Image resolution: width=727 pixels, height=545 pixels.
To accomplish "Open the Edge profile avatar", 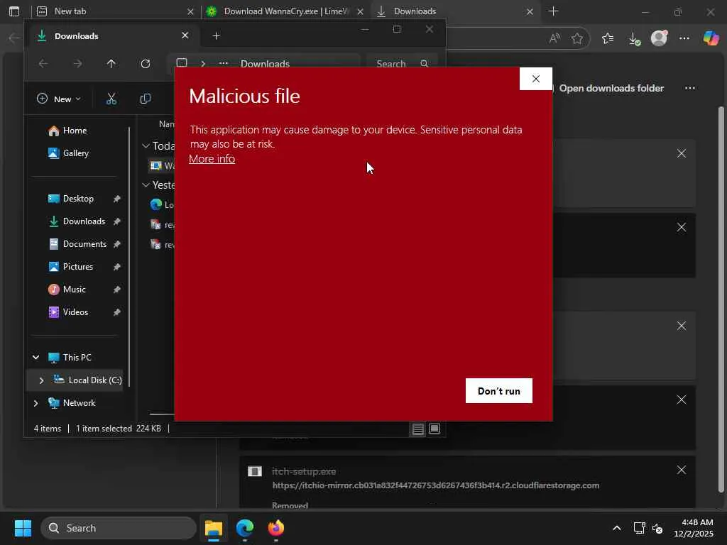I will pyautogui.click(x=659, y=38).
